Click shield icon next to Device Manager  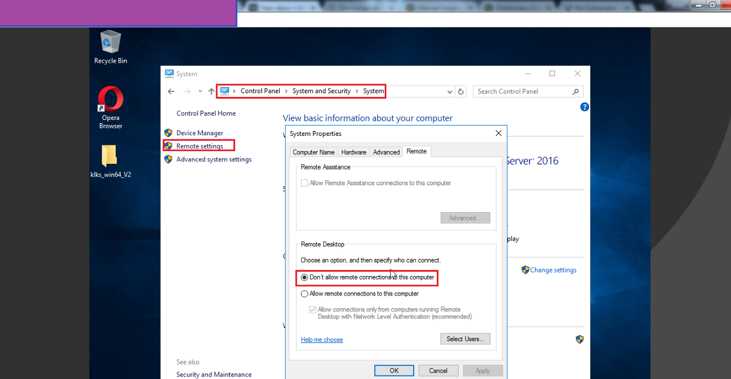pyautogui.click(x=169, y=133)
